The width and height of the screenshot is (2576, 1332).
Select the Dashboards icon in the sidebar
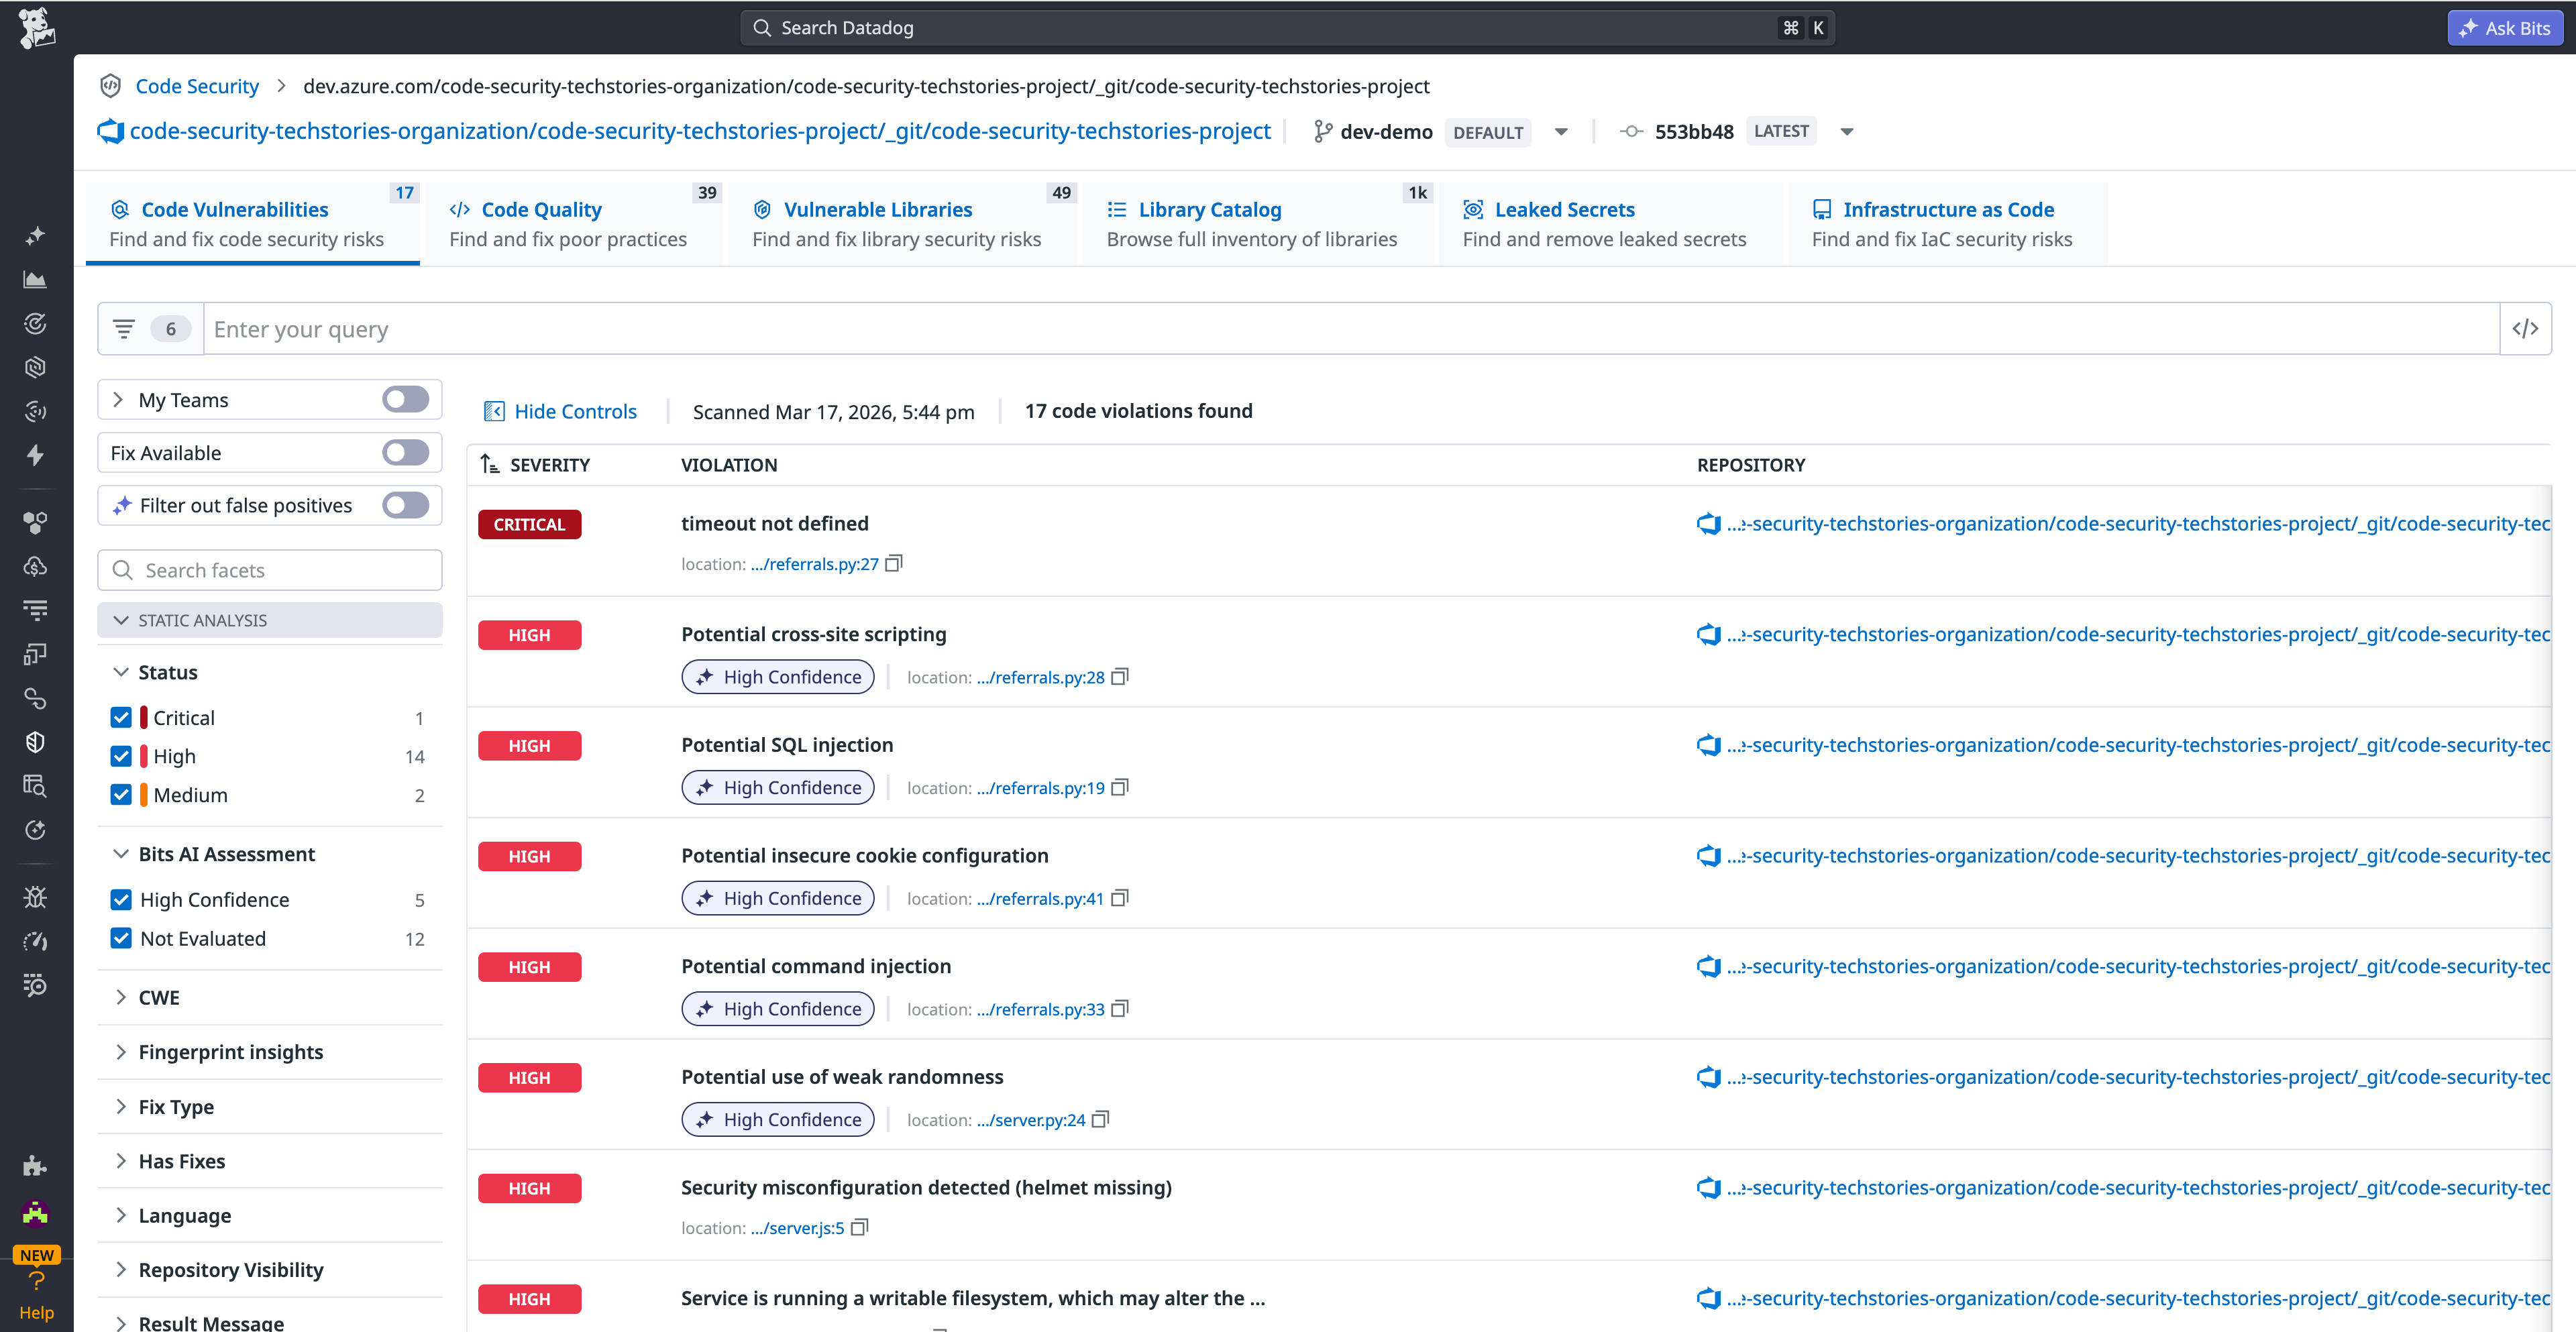pyautogui.click(x=35, y=280)
